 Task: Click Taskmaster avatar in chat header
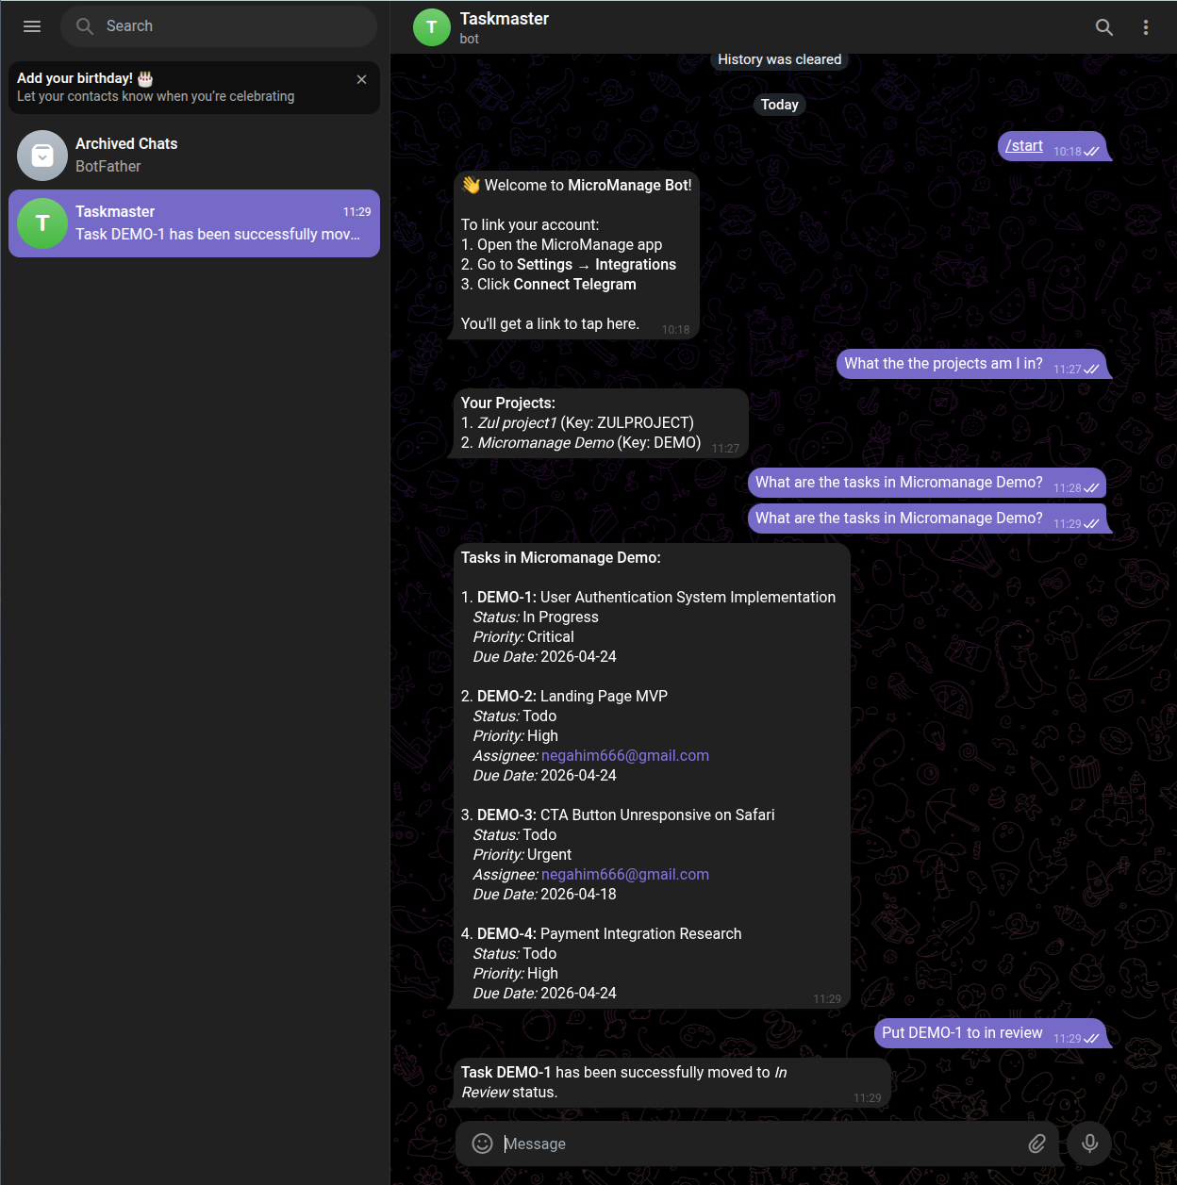pyautogui.click(x=432, y=27)
